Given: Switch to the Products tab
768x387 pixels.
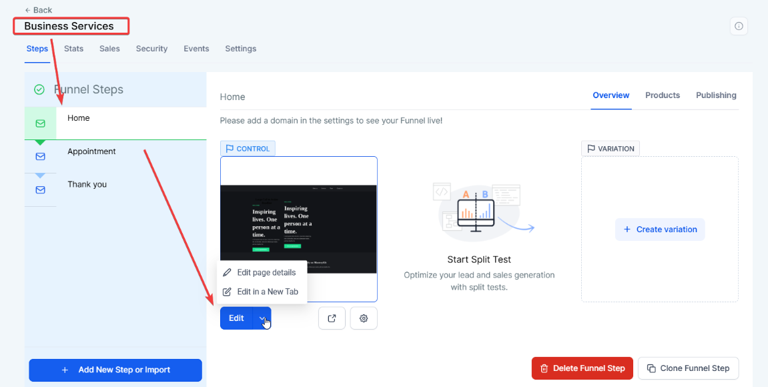Looking at the screenshot, I should point(662,95).
